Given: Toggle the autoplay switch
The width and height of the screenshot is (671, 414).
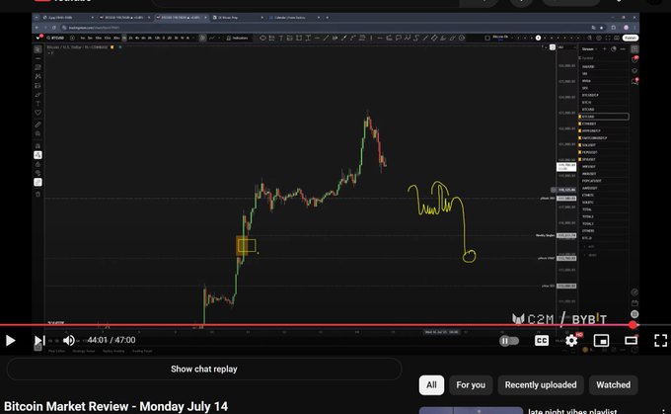Looking at the screenshot, I should point(509,341).
